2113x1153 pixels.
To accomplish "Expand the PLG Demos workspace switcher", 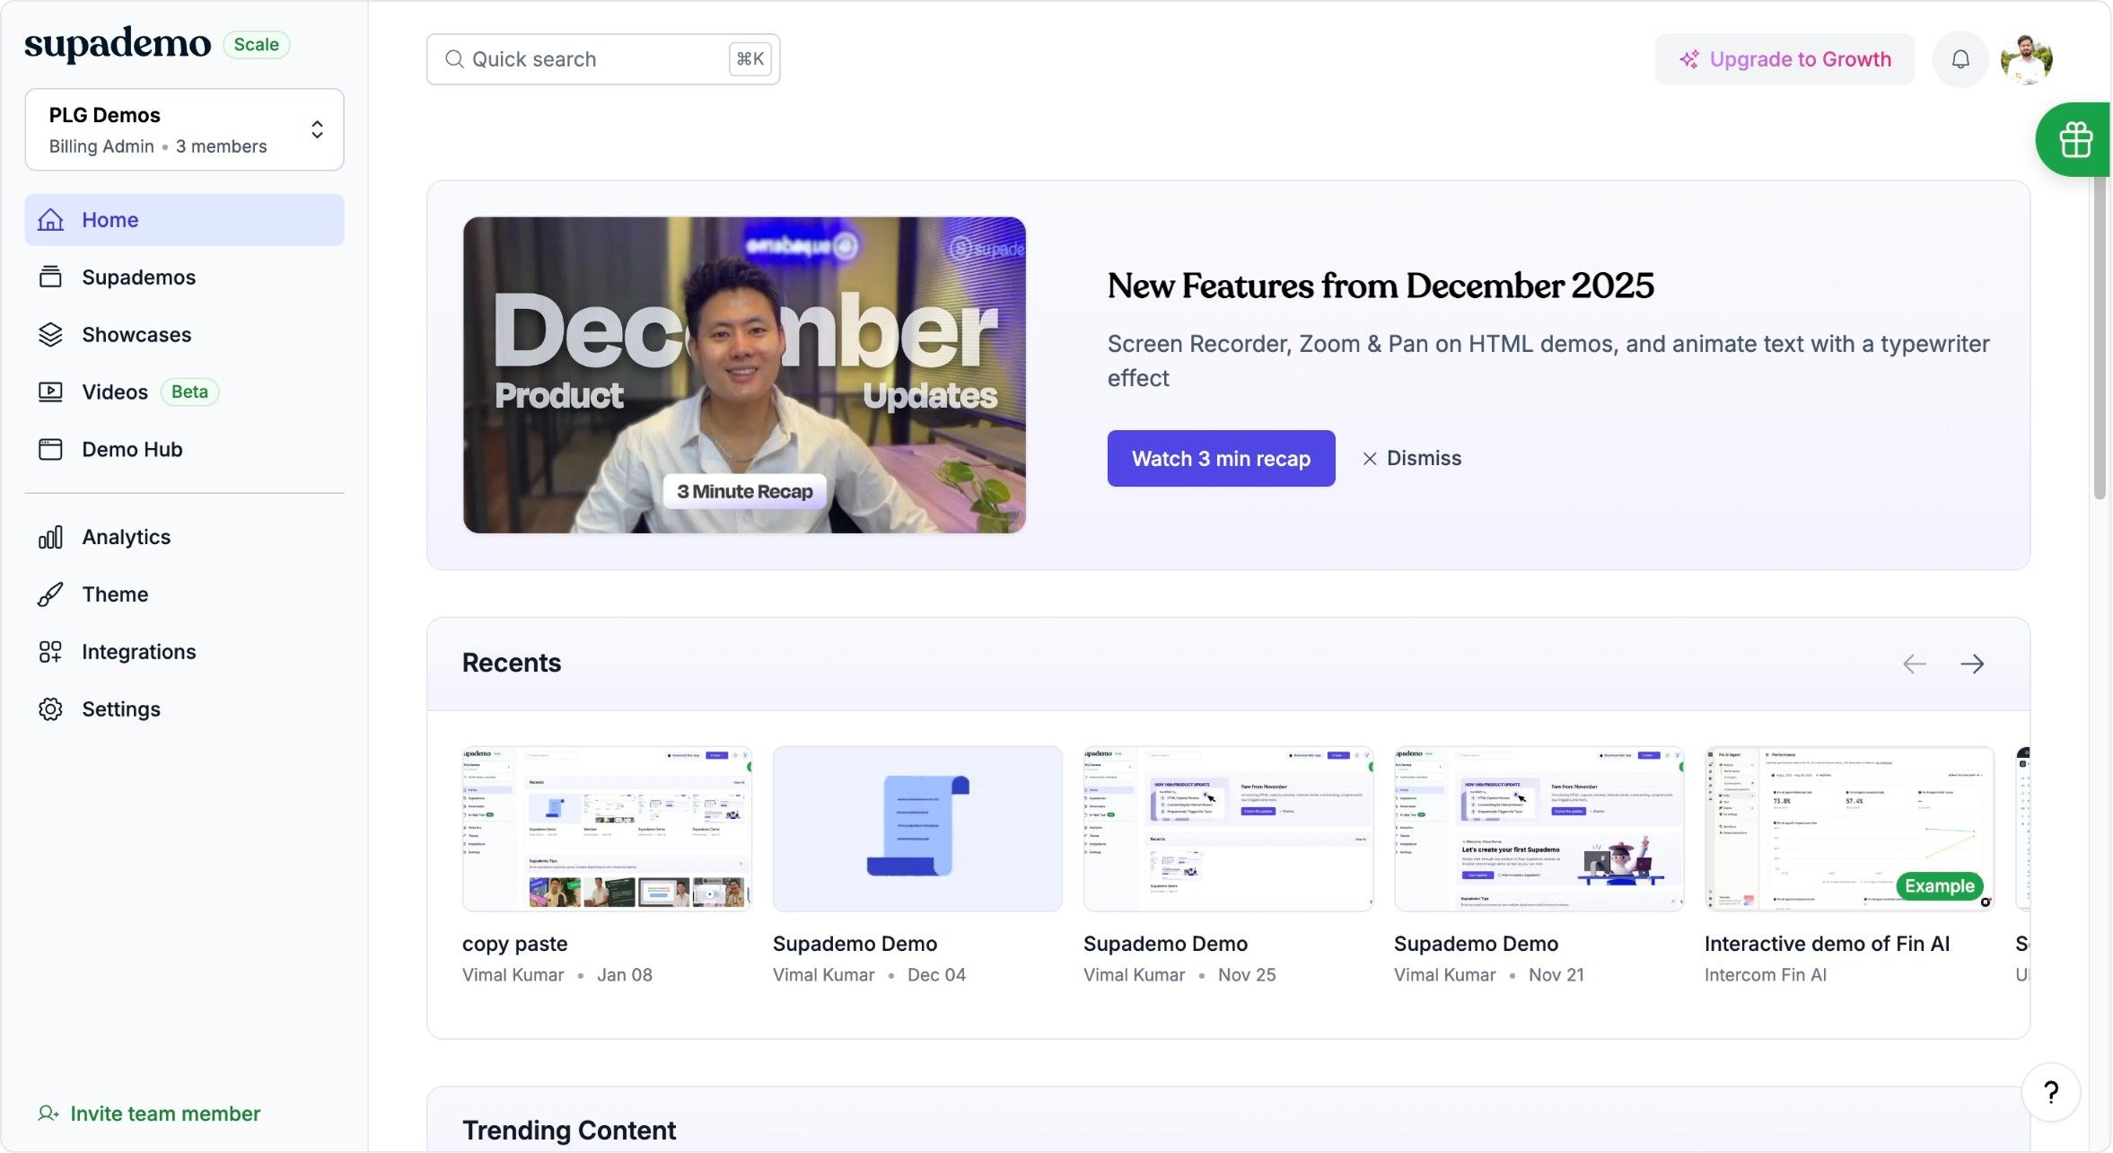I will (185, 129).
